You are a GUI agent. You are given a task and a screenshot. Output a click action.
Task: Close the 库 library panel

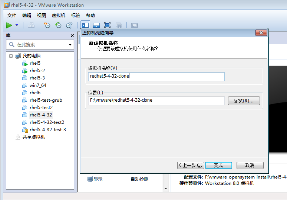pyautogui.click(x=72, y=35)
